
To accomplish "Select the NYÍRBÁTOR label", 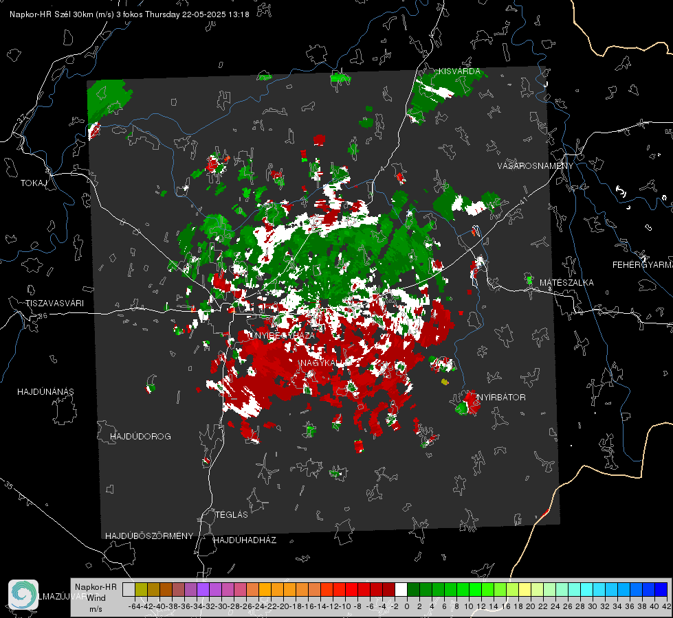I will tap(501, 397).
